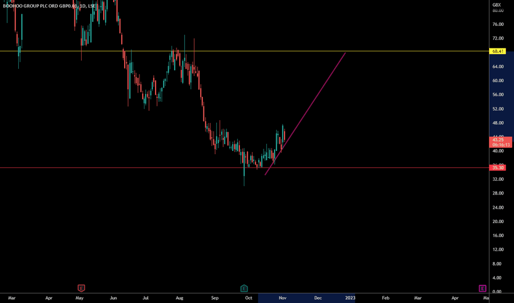Screen dimensions: 514x303
Task: Click the May label on time axis
Action: [x=79, y=298]
